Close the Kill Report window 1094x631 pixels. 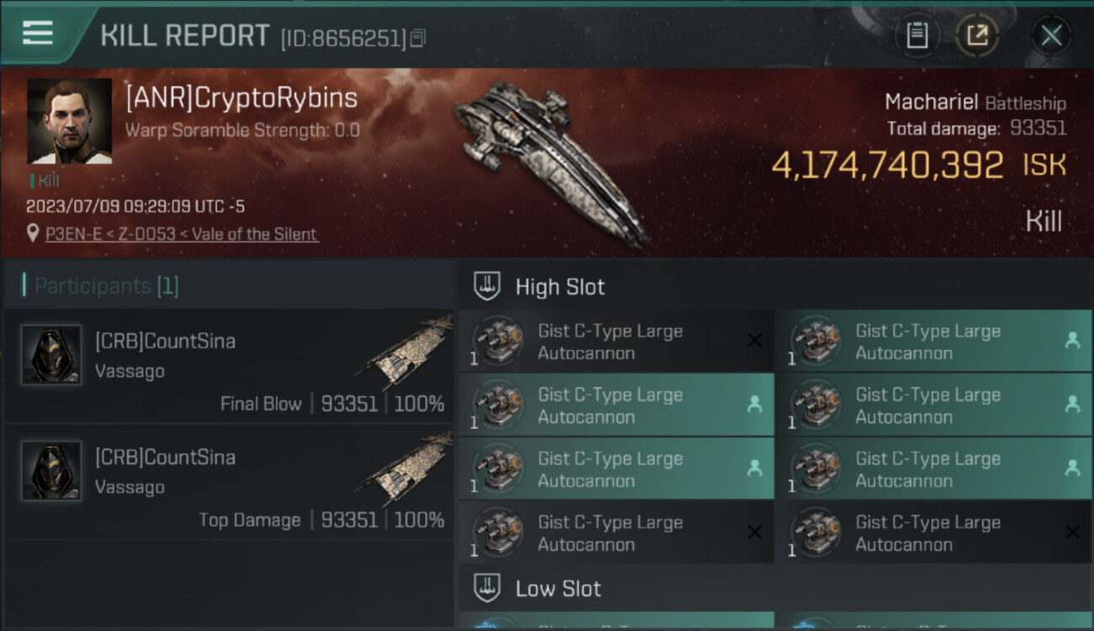pyautogui.click(x=1051, y=35)
